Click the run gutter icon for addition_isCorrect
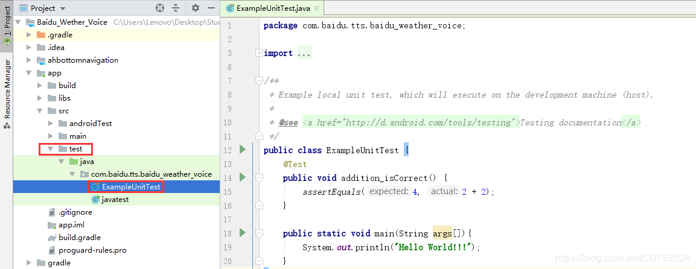The image size is (696, 269). (x=242, y=178)
